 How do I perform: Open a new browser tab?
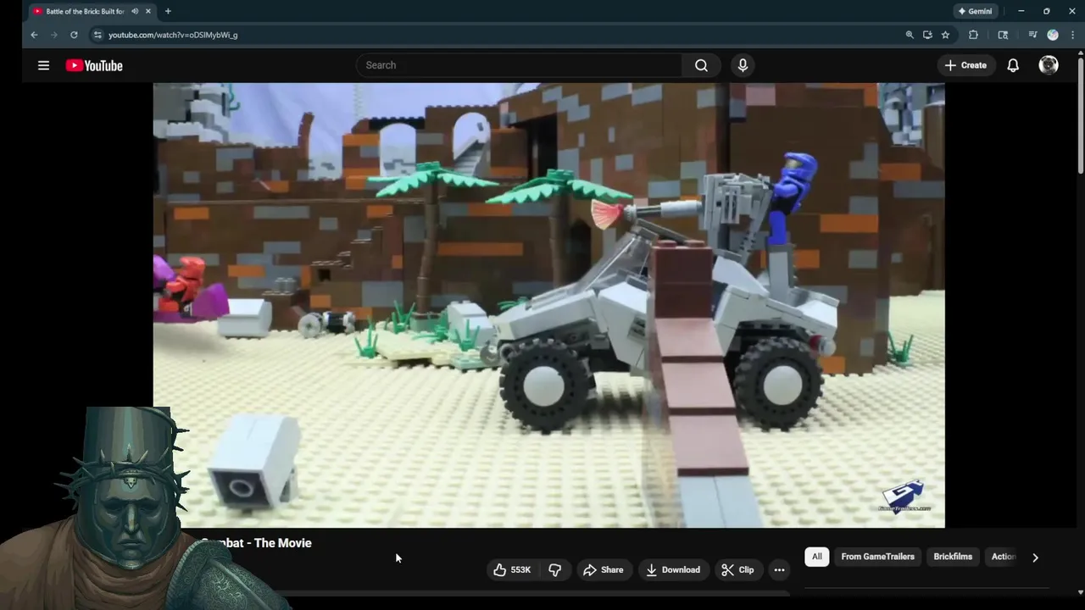click(168, 11)
